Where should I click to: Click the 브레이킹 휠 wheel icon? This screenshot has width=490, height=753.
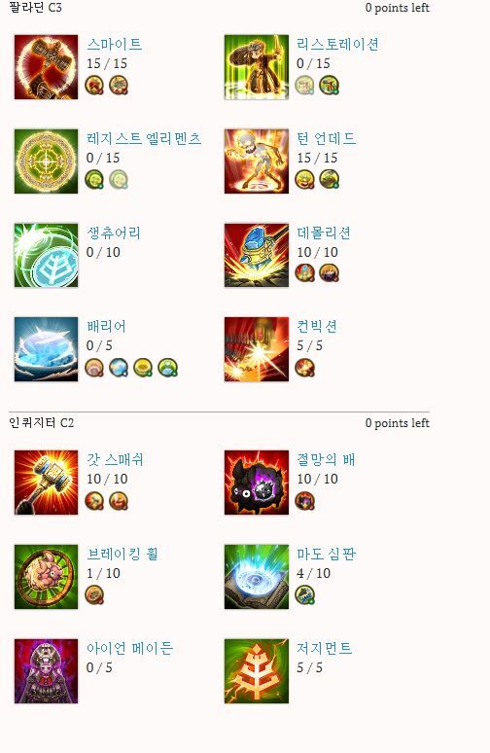click(46, 577)
